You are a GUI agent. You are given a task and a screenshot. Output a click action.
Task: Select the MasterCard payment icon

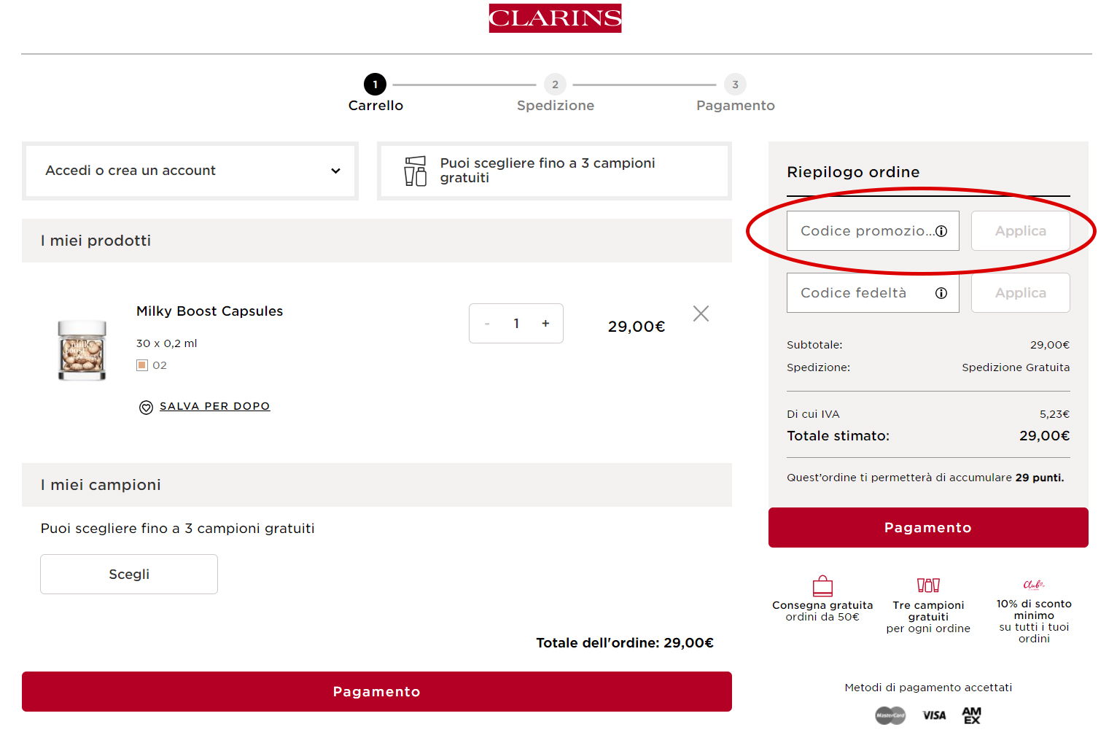coord(890,715)
